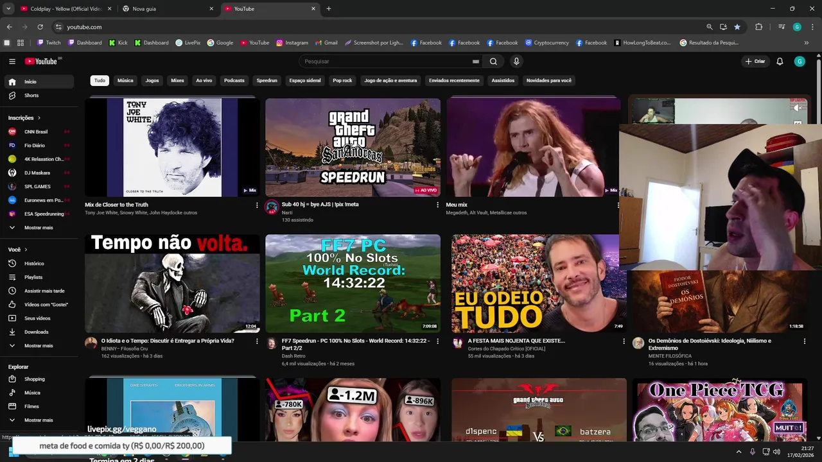
Task: Play the GTA San Andreas Speedrun thumbnail
Action: [x=353, y=148]
